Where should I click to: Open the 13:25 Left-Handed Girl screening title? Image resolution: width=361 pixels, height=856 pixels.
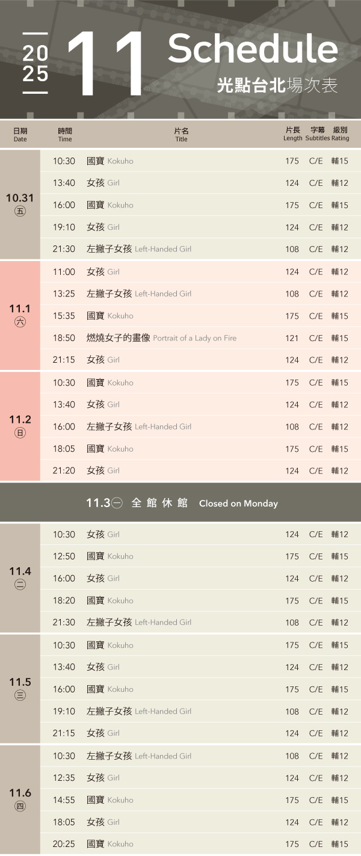(x=139, y=294)
